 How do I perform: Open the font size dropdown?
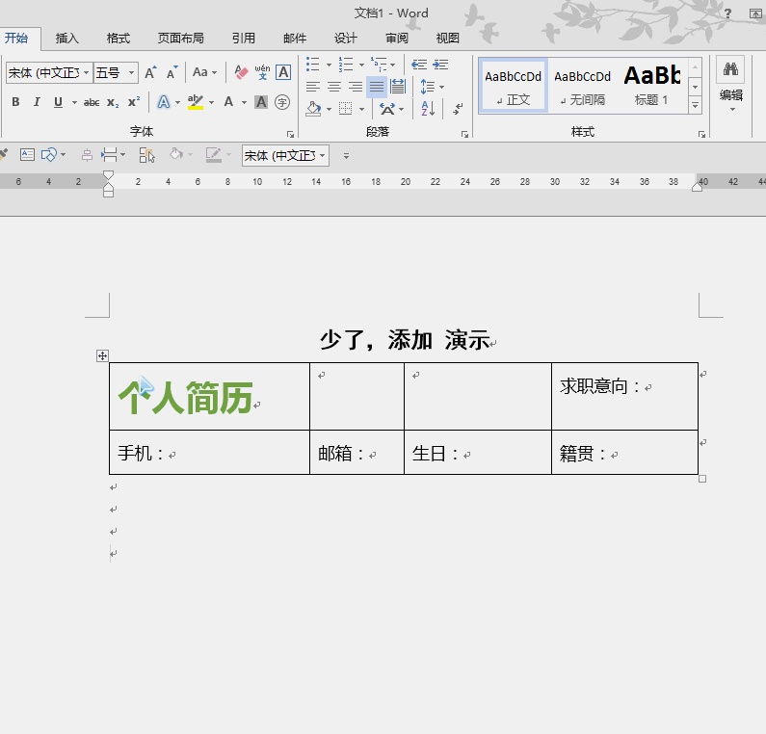[x=131, y=73]
